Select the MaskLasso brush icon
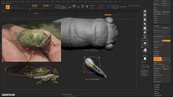The height and width of the screenshot is (97, 173). [145, 50]
